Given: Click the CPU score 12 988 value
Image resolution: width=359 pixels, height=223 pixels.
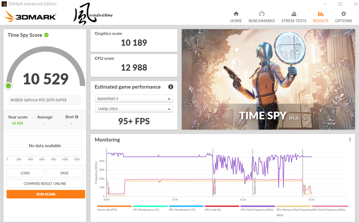Looking at the screenshot, I should pos(134,68).
